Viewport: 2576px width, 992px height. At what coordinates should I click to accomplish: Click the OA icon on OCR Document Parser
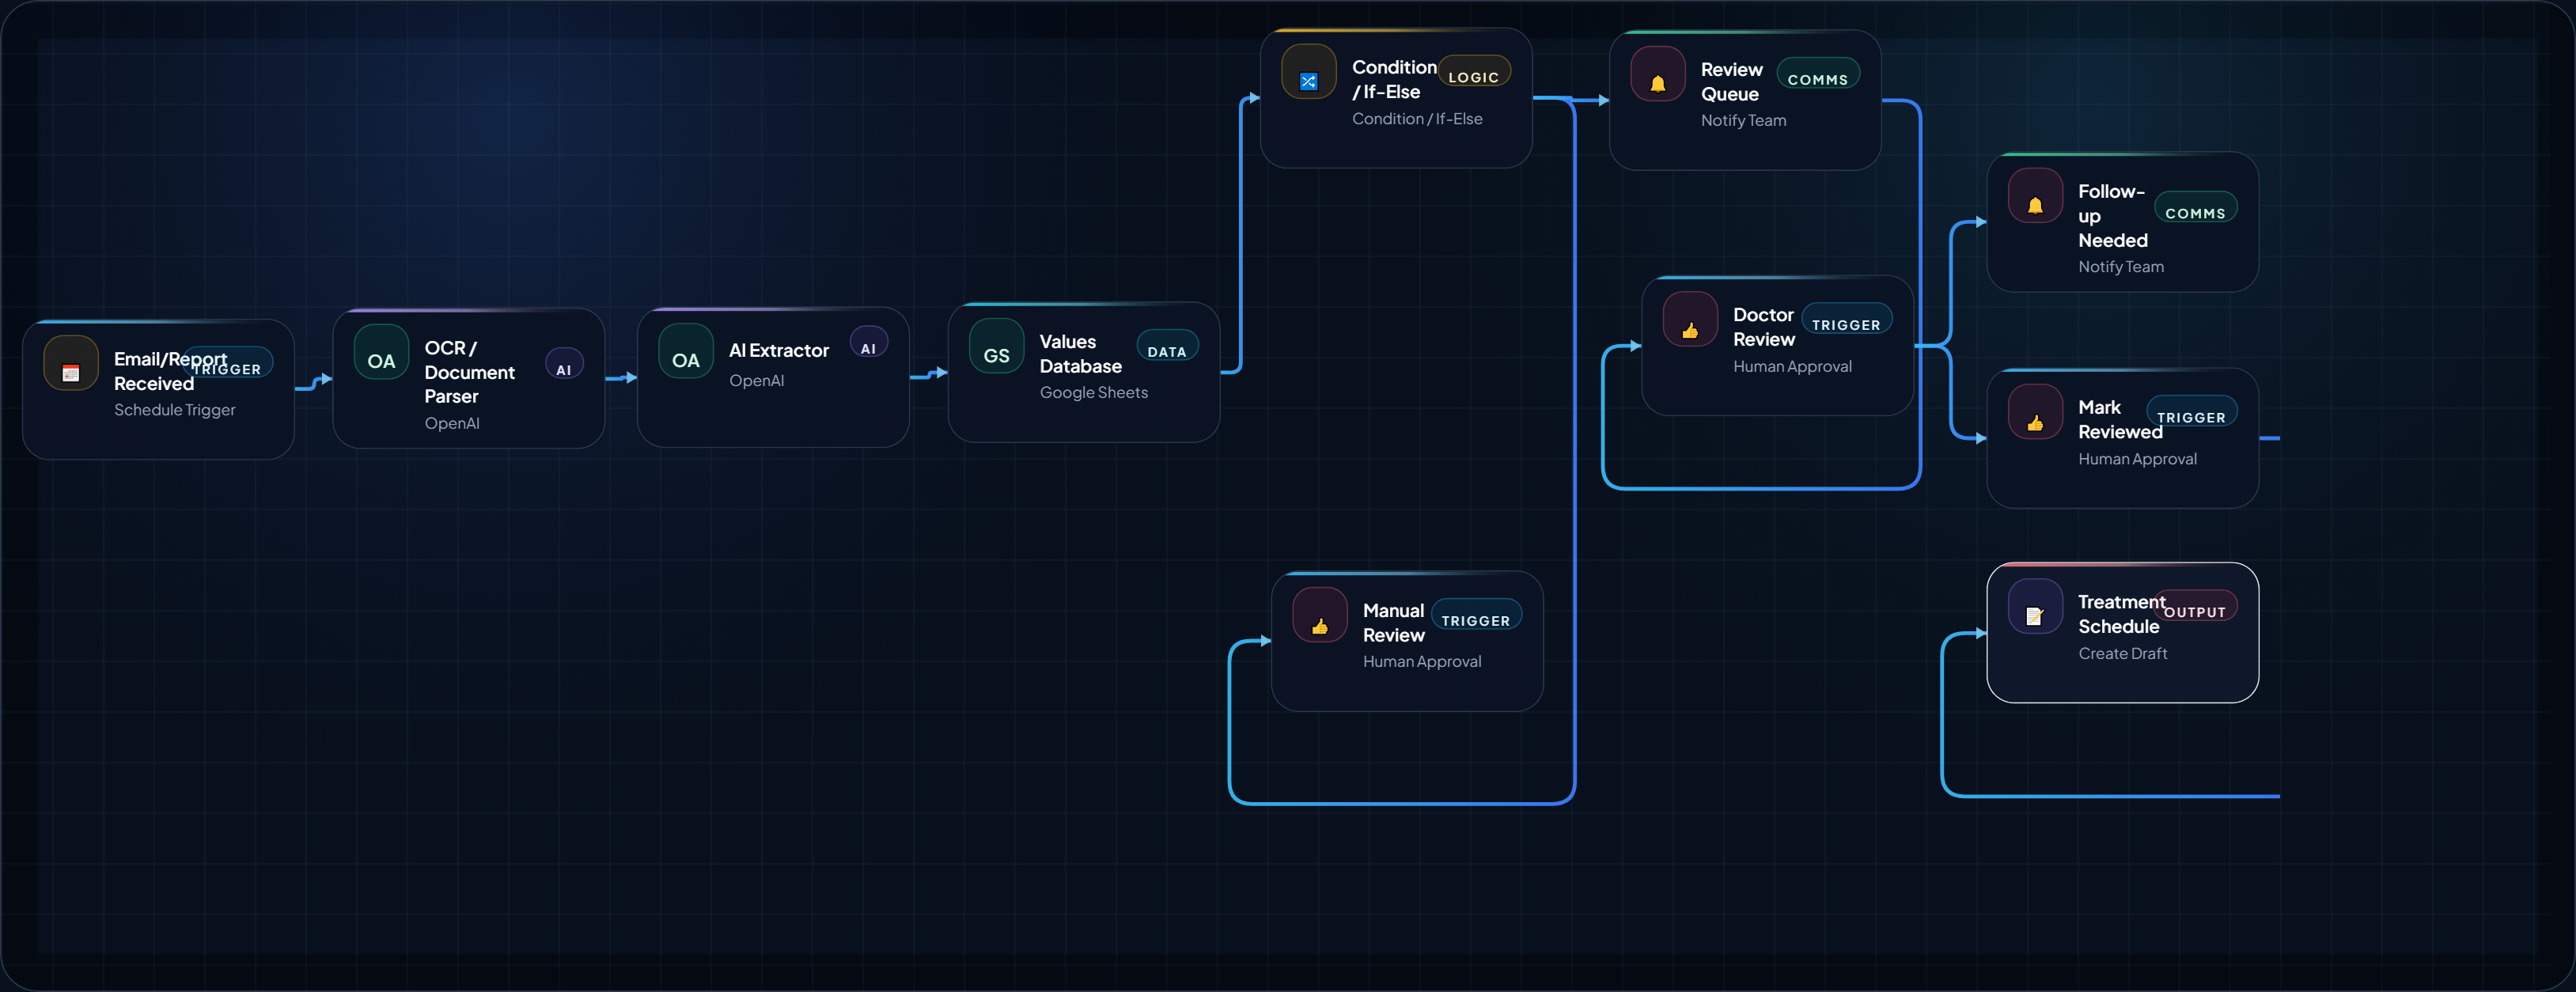point(381,352)
